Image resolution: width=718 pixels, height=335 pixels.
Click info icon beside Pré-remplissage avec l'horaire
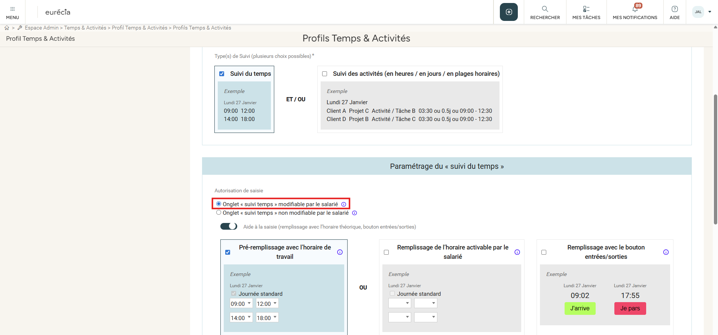340,252
